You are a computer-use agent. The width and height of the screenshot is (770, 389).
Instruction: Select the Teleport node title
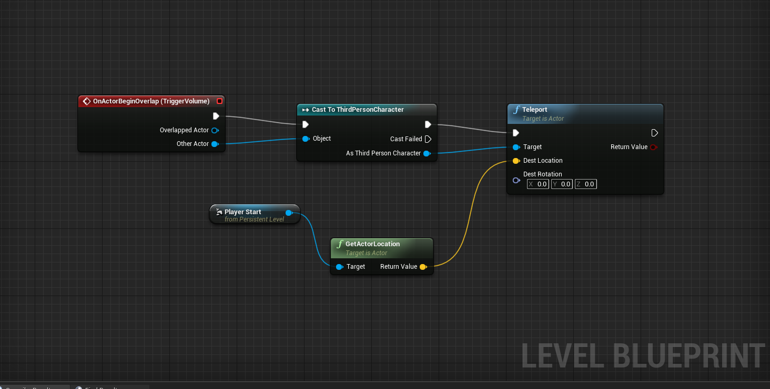pos(535,110)
